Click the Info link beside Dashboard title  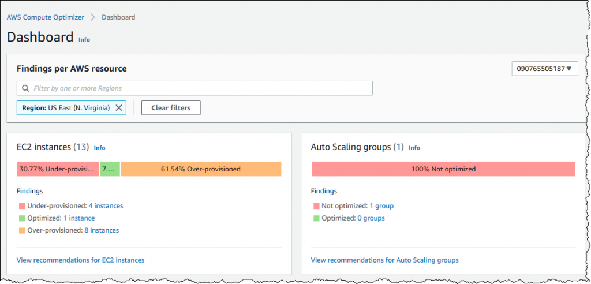(84, 40)
